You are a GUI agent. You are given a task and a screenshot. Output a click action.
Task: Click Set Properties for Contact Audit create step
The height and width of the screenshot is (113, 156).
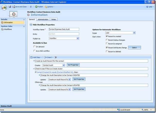(73, 65)
